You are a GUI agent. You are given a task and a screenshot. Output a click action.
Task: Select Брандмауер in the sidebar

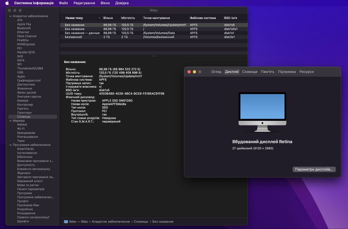point(26,133)
